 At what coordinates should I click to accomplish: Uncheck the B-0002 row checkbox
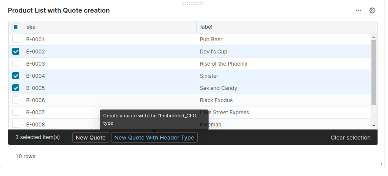point(16,51)
